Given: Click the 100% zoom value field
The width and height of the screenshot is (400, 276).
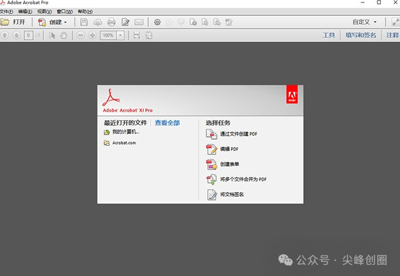Looking at the screenshot, I should [x=108, y=36].
